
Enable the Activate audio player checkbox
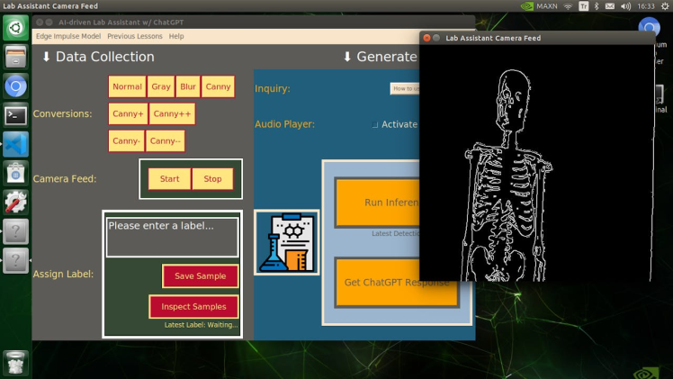(375, 124)
